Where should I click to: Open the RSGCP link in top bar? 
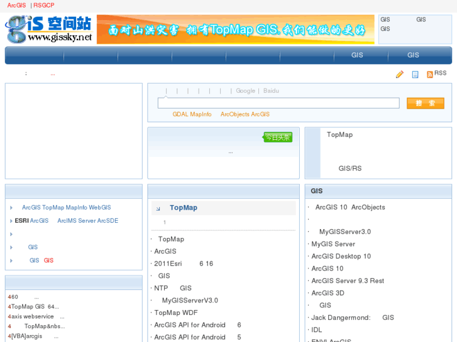click(44, 5)
